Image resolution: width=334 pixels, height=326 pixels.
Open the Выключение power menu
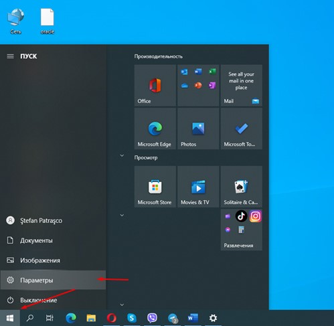tap(53, 300)
